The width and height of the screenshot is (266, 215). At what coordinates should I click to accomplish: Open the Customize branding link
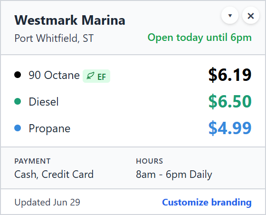point(207,202)
